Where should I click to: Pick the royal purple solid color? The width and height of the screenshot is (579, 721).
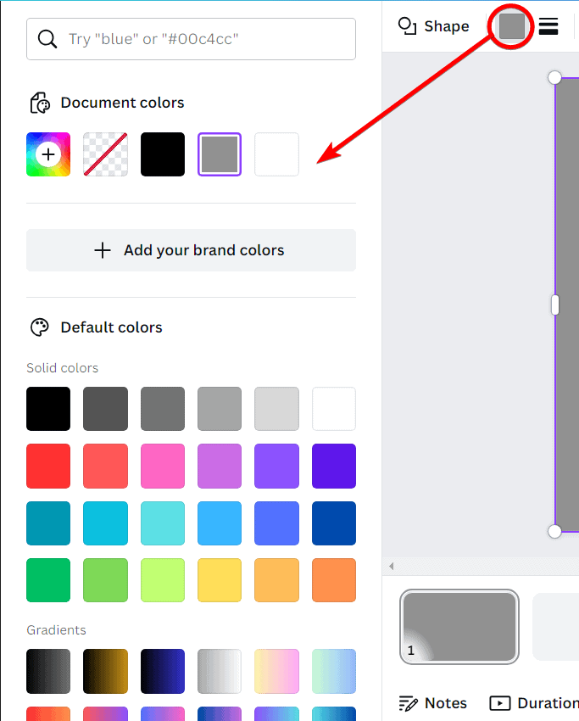click(x=334, y=466)
